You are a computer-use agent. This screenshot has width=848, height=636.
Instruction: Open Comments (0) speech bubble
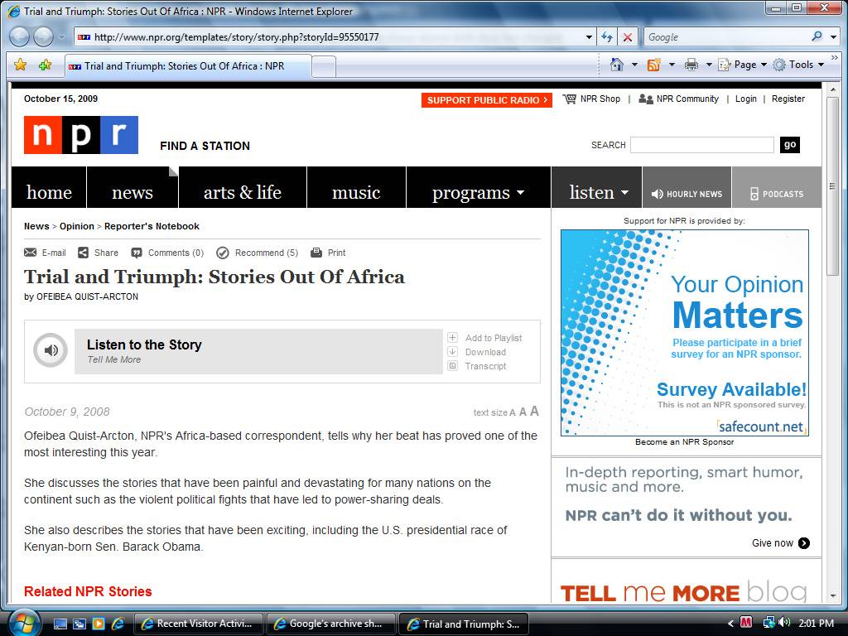[137, 253]
